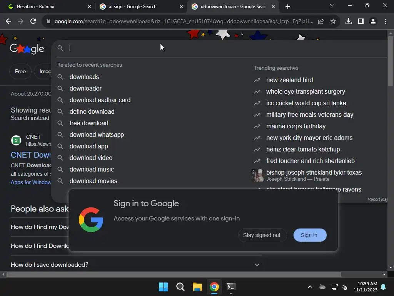The image size is (394, 296).
Task: Go back to the previous page
Action: pyautogui.click(x=8, y=22)
